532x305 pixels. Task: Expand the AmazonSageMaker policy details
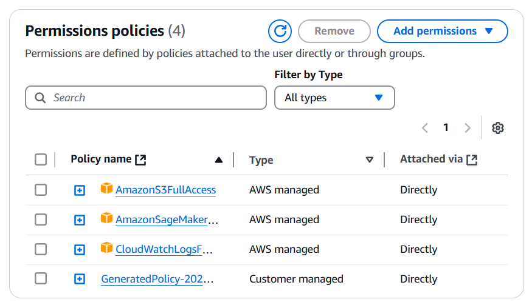(80, 220)
